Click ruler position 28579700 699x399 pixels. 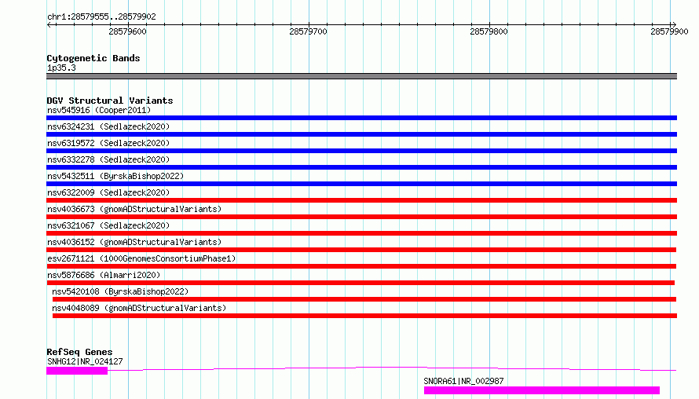pos(308,31)
